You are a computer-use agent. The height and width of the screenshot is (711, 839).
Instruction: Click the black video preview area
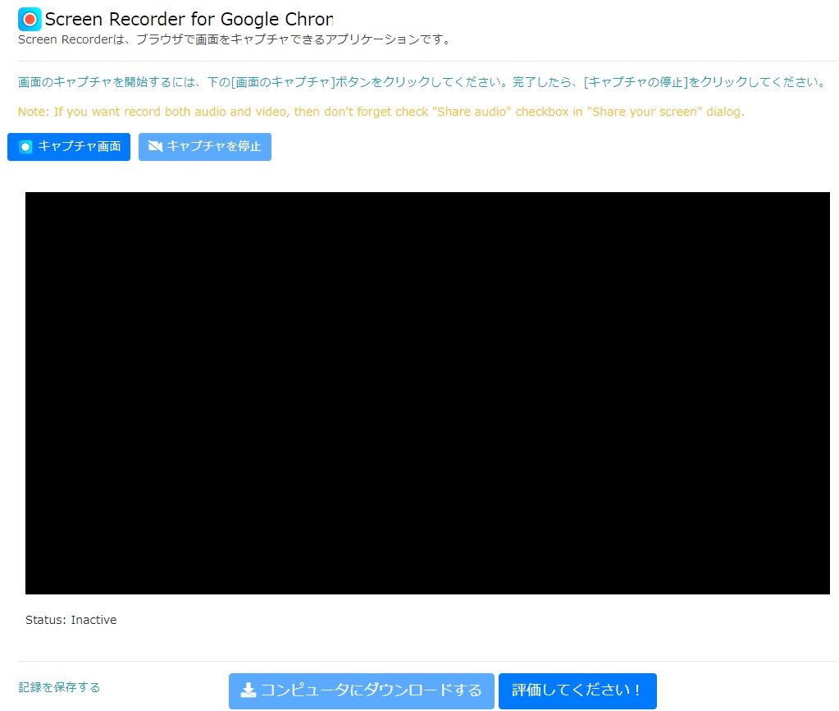[427, 392]
